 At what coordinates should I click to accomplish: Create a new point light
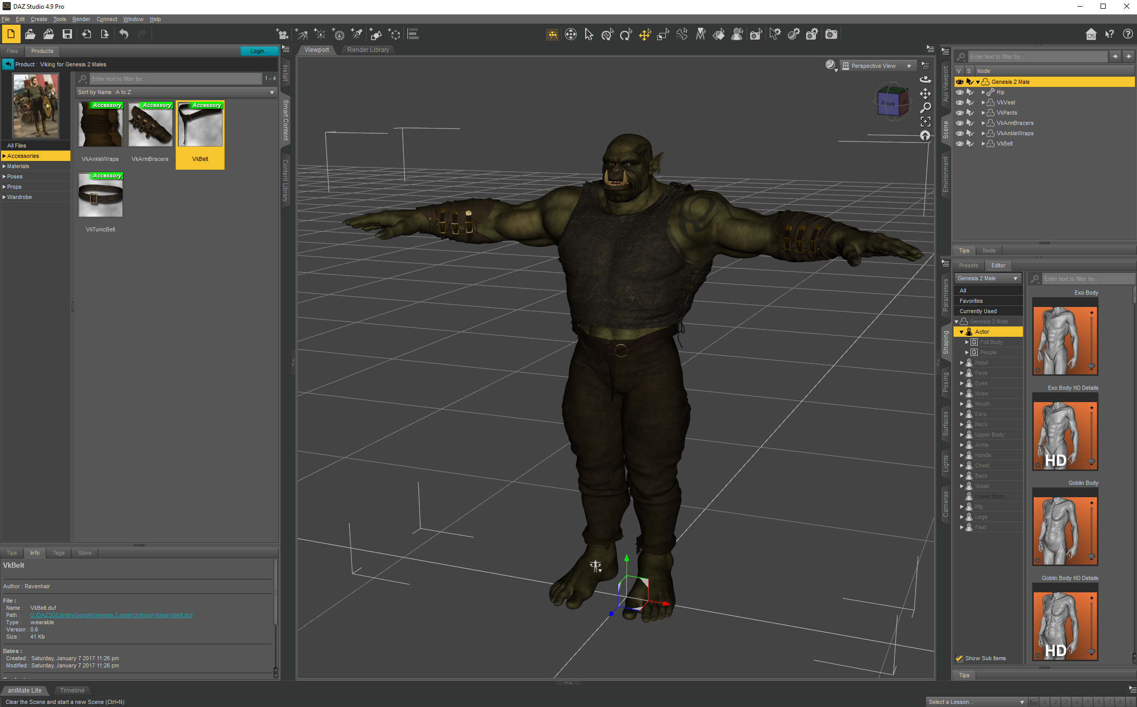click(x=320, y=34)
